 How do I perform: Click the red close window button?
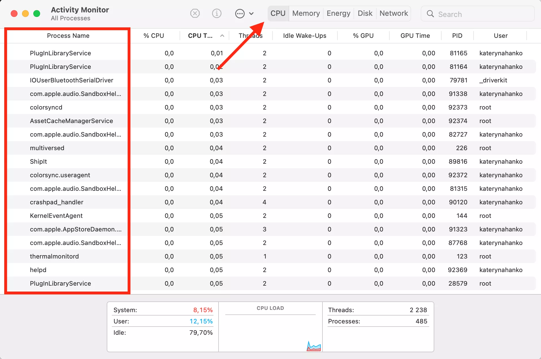14,14
